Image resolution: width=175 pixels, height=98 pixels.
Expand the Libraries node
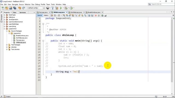pos(7,47)
